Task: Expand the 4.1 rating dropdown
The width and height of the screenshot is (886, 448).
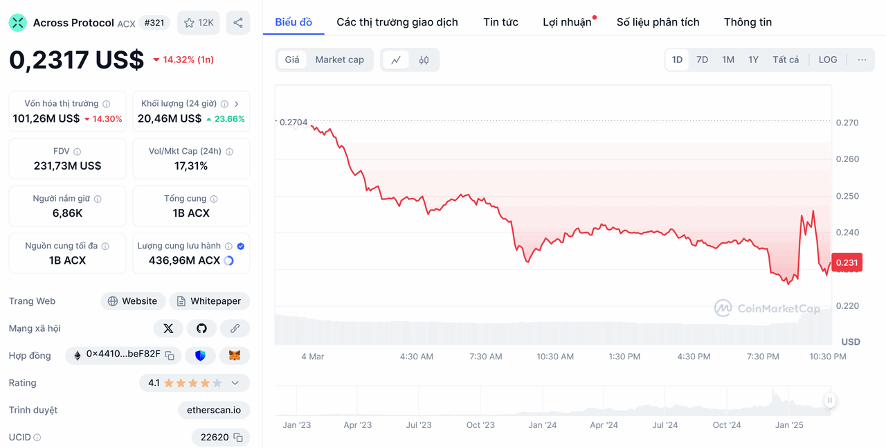Action: click(x=235, y=383)
